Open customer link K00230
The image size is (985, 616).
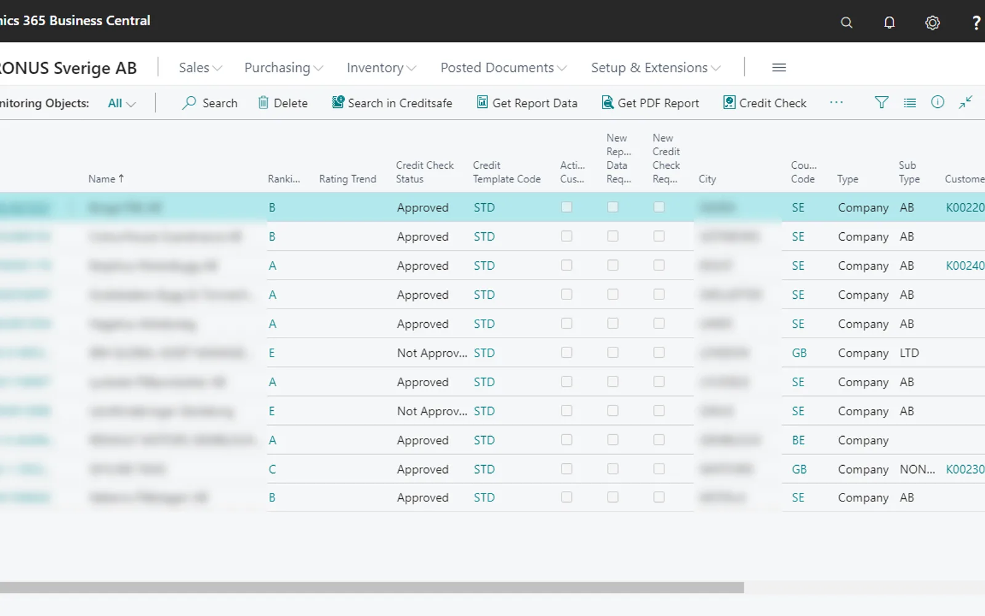click(x=965, y=469)
